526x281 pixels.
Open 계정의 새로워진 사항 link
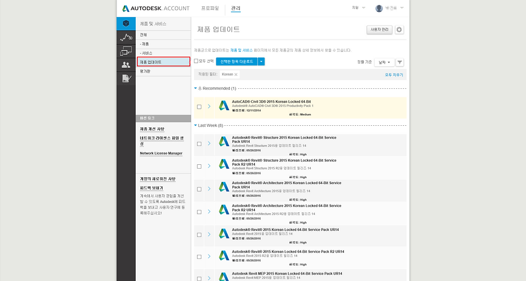pyautogui.click(x=158, y=179)
